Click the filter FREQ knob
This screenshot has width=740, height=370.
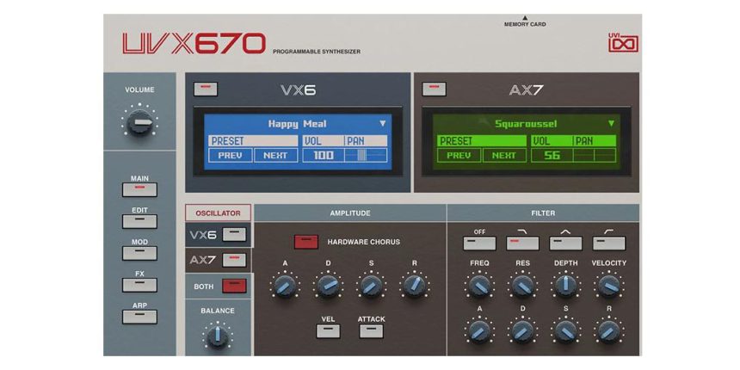tap(479, 287)
